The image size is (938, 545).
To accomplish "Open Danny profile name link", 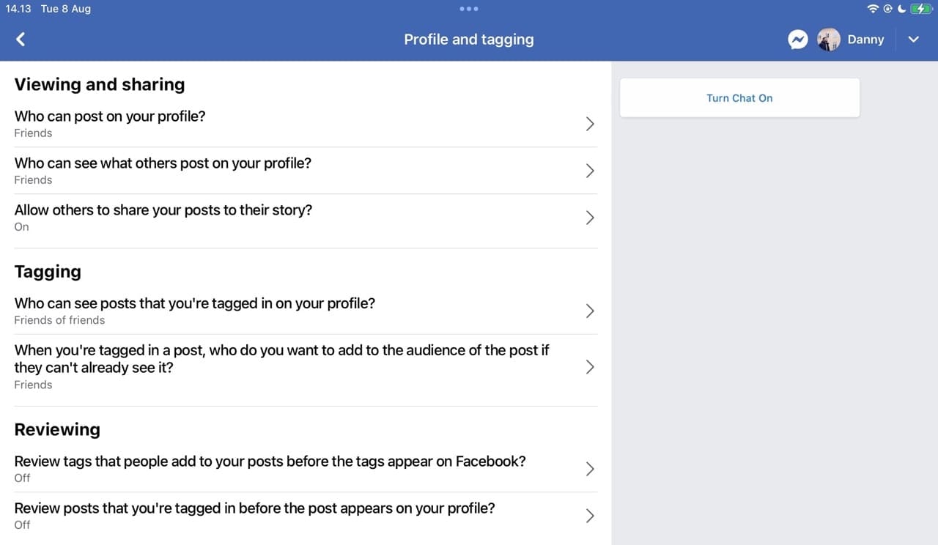I will [865, 40].
